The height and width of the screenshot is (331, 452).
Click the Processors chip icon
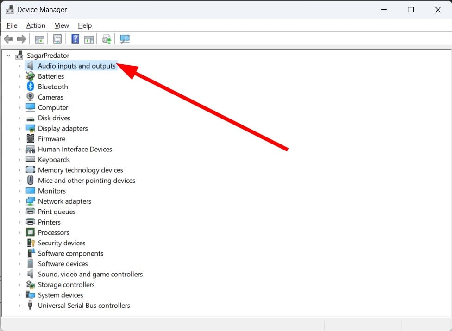(x=30, y=232)
